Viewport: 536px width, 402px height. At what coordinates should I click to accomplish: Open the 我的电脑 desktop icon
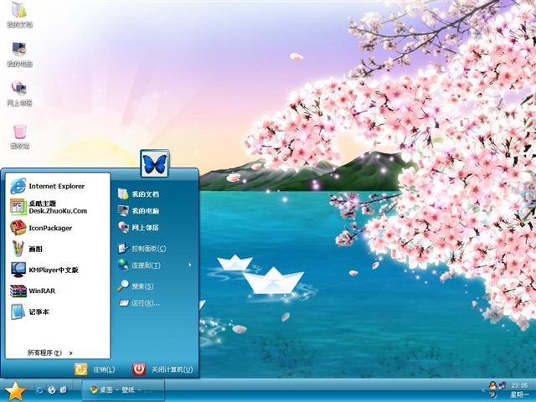click(19, 54)
